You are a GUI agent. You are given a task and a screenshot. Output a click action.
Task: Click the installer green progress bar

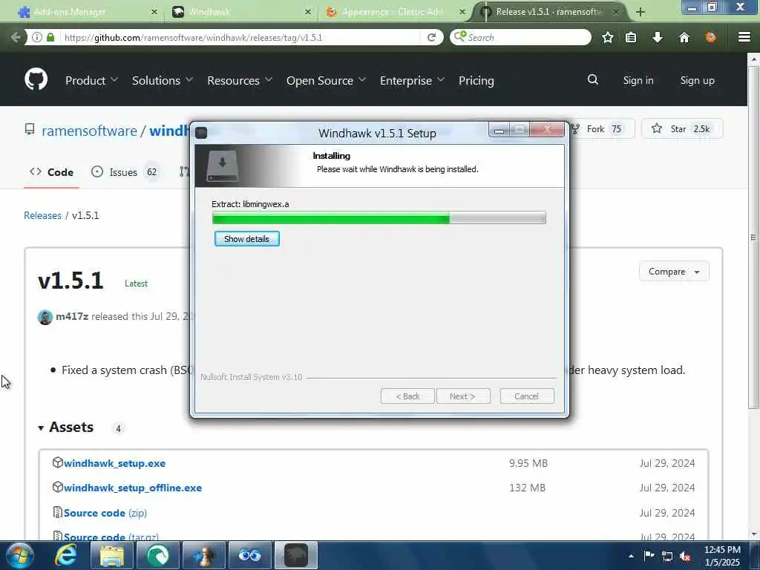(379, 217)
